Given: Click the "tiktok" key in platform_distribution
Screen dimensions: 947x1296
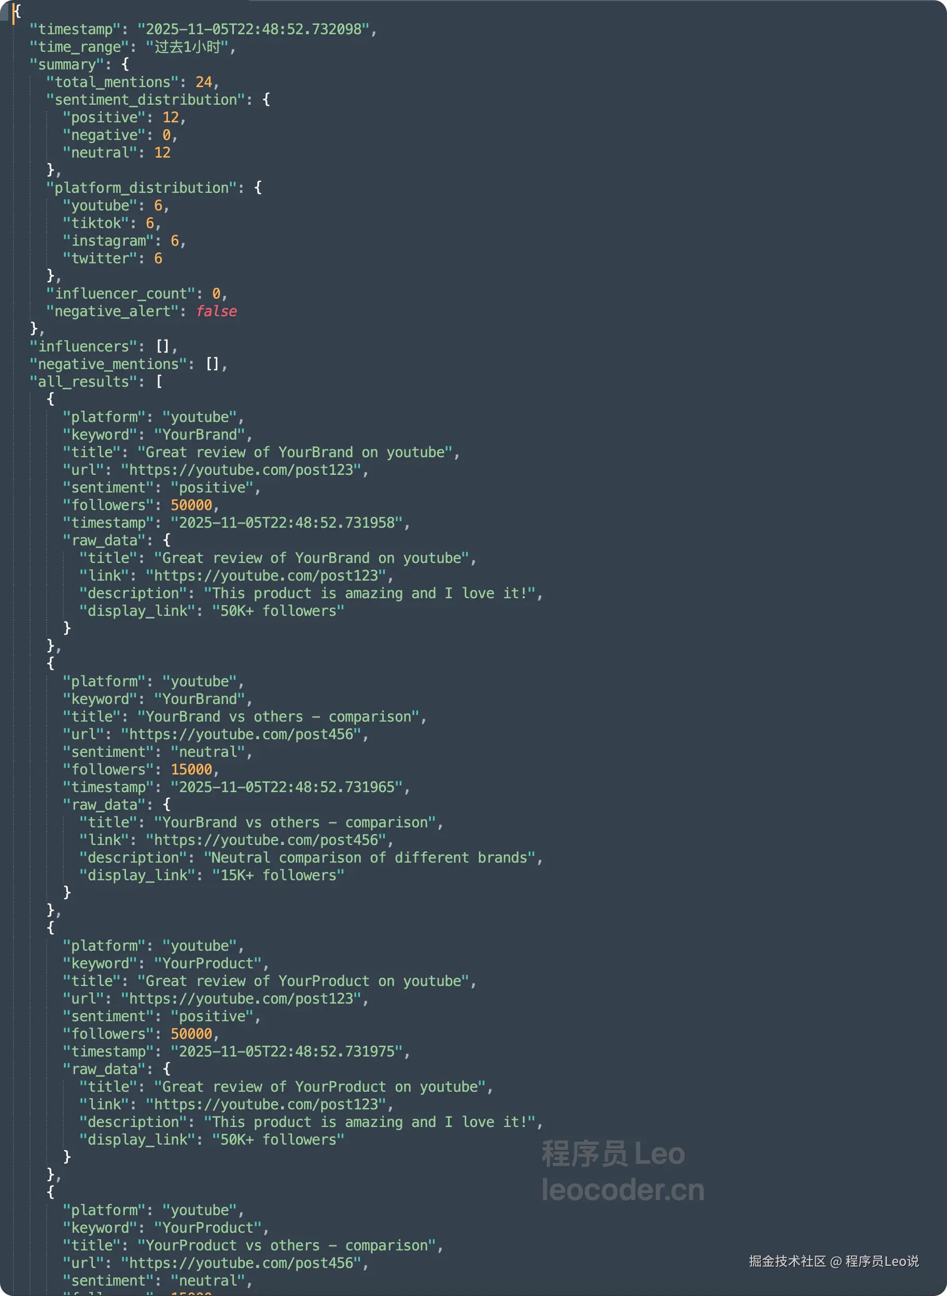Looking at the screenshot, I should pyautogui.click(x=96, y=223).
